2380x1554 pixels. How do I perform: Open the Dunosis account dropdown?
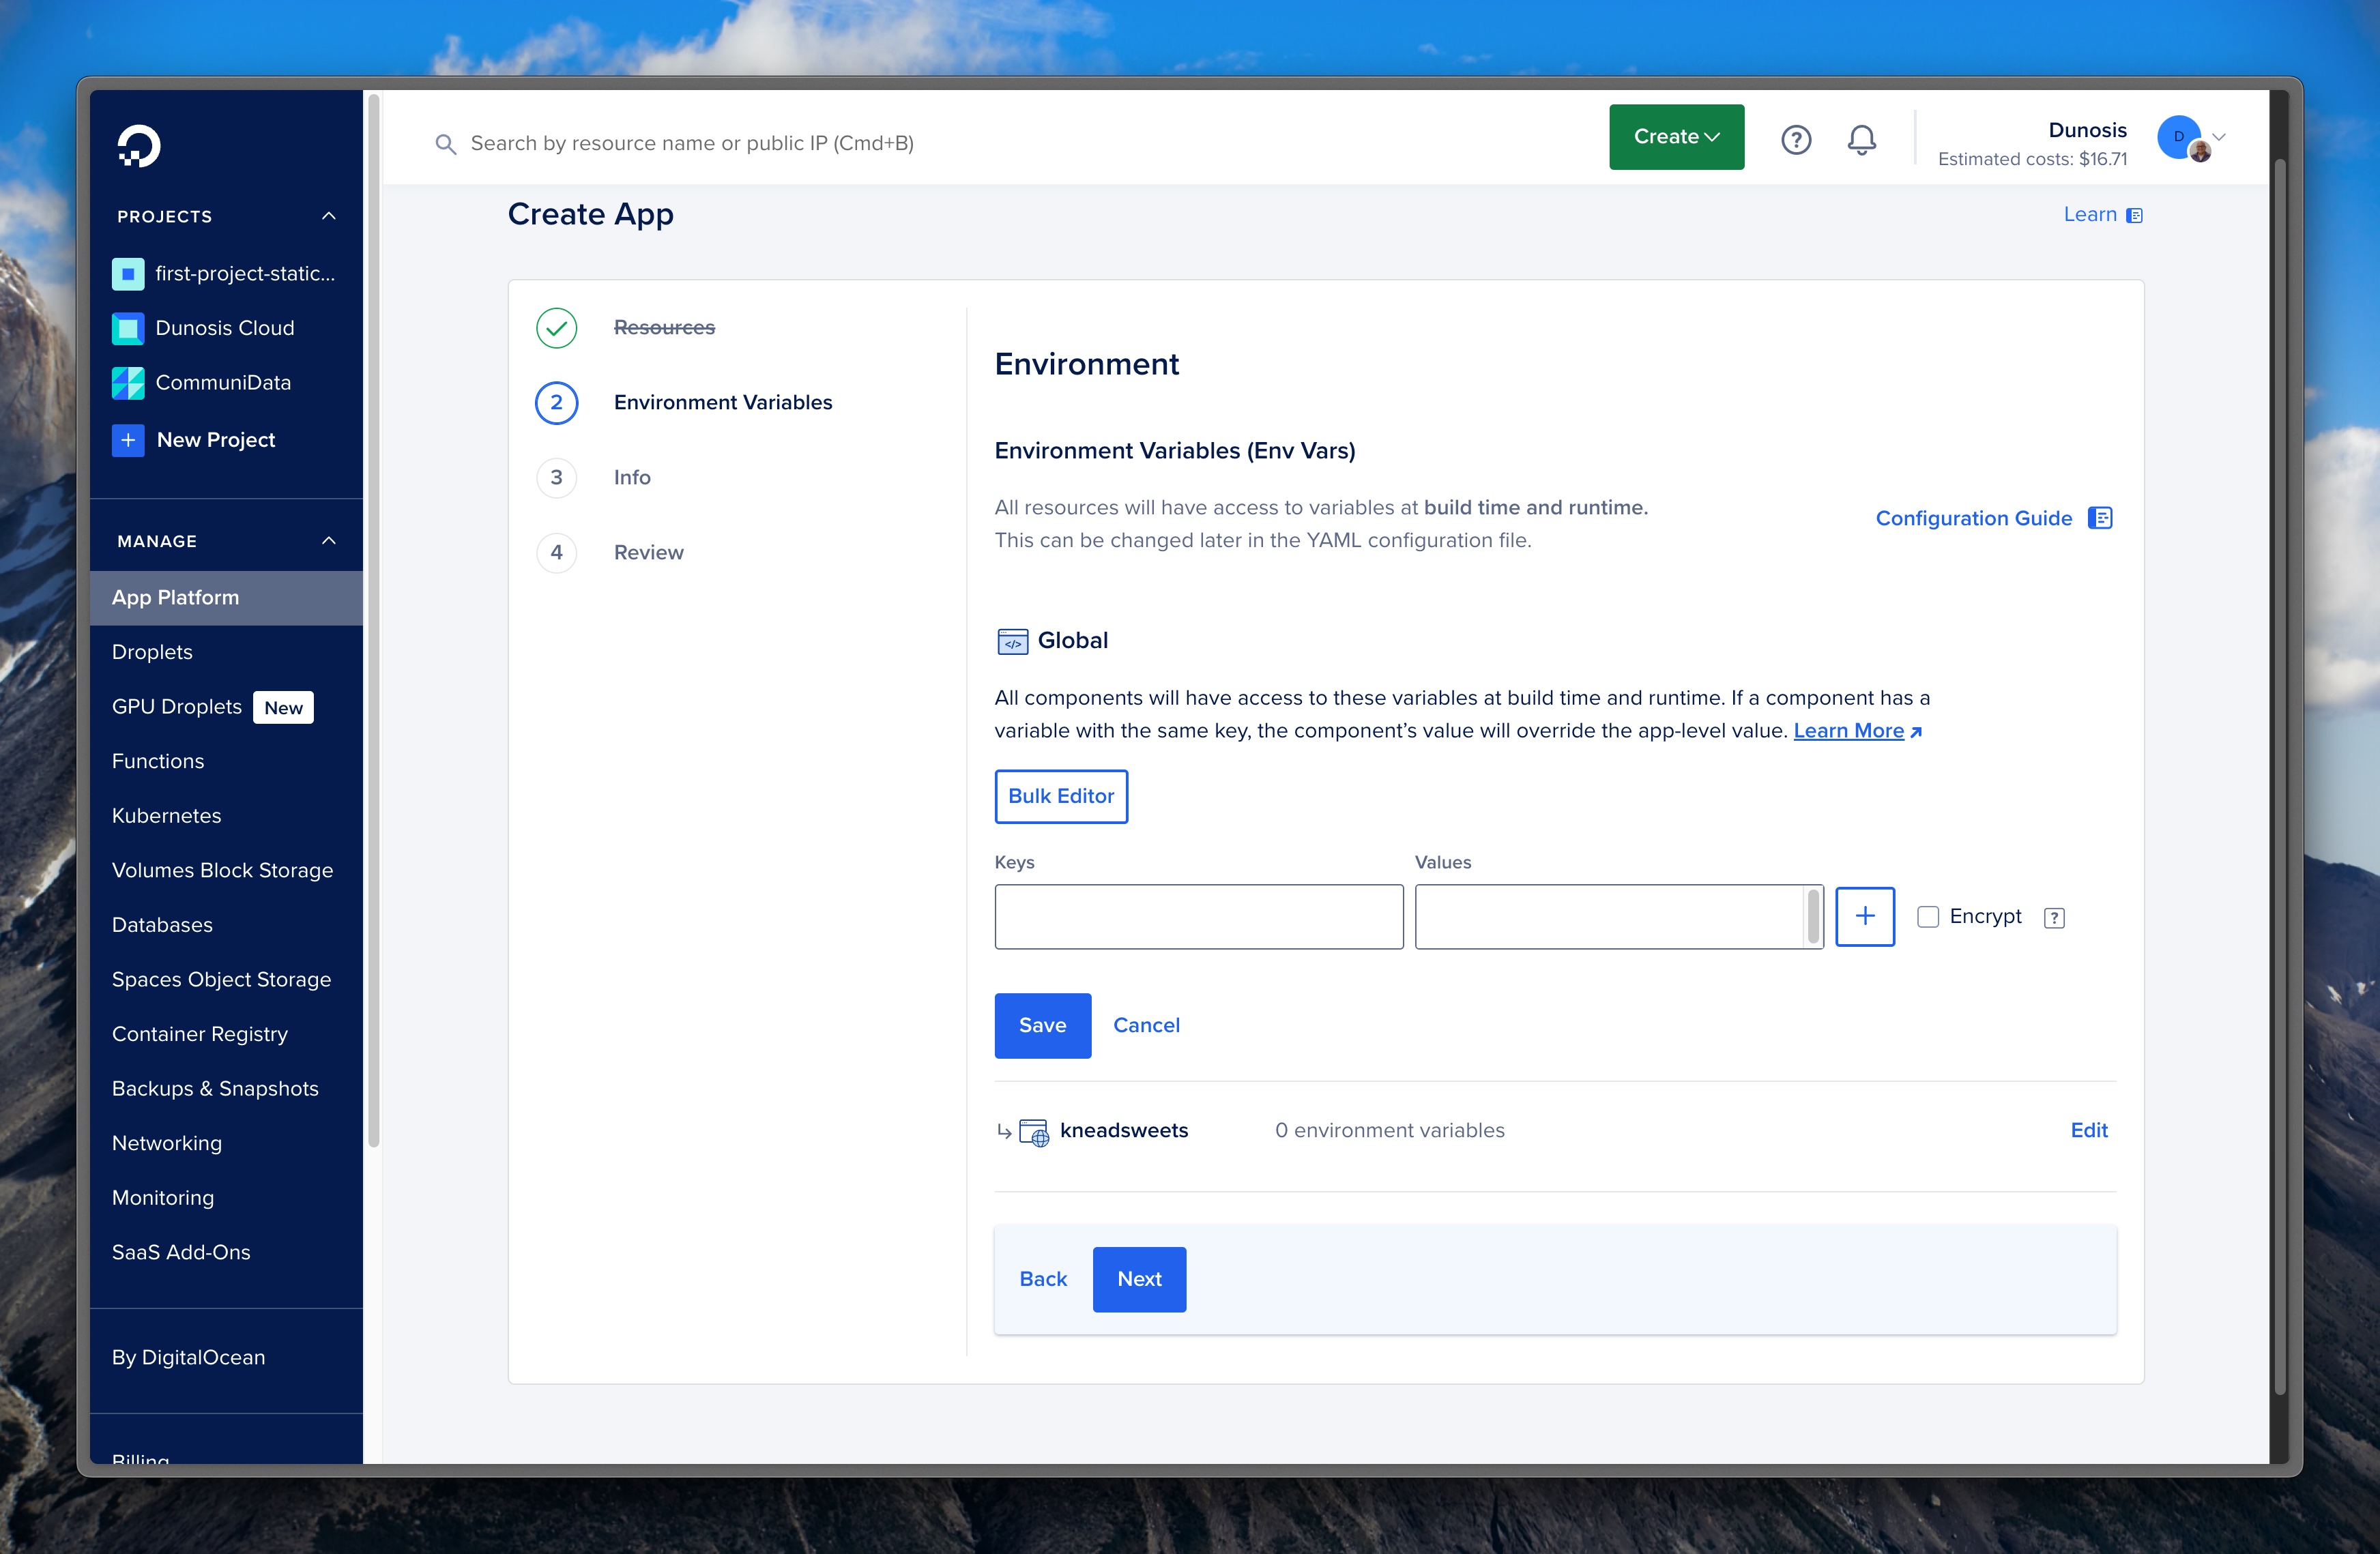click(2218, 138)
